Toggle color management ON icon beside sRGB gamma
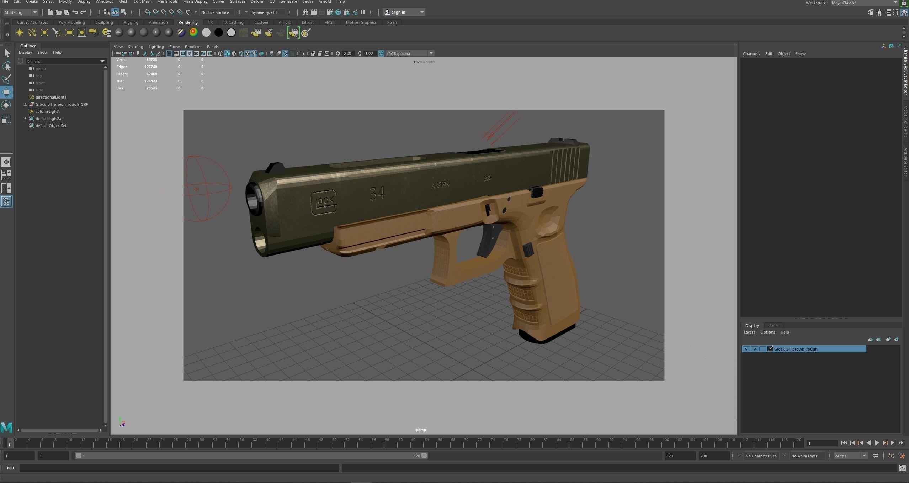Image resolution: width=909 pixels, height=483 pixels. pyautogui.click(x=381, y=54)
